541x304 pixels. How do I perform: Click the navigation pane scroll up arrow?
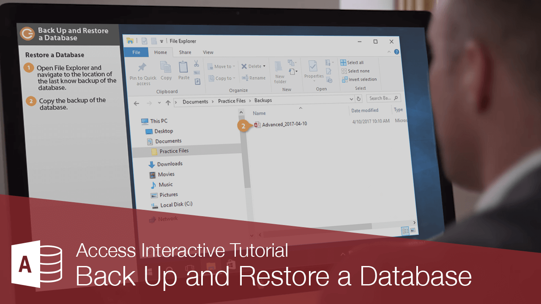point(241,112)
